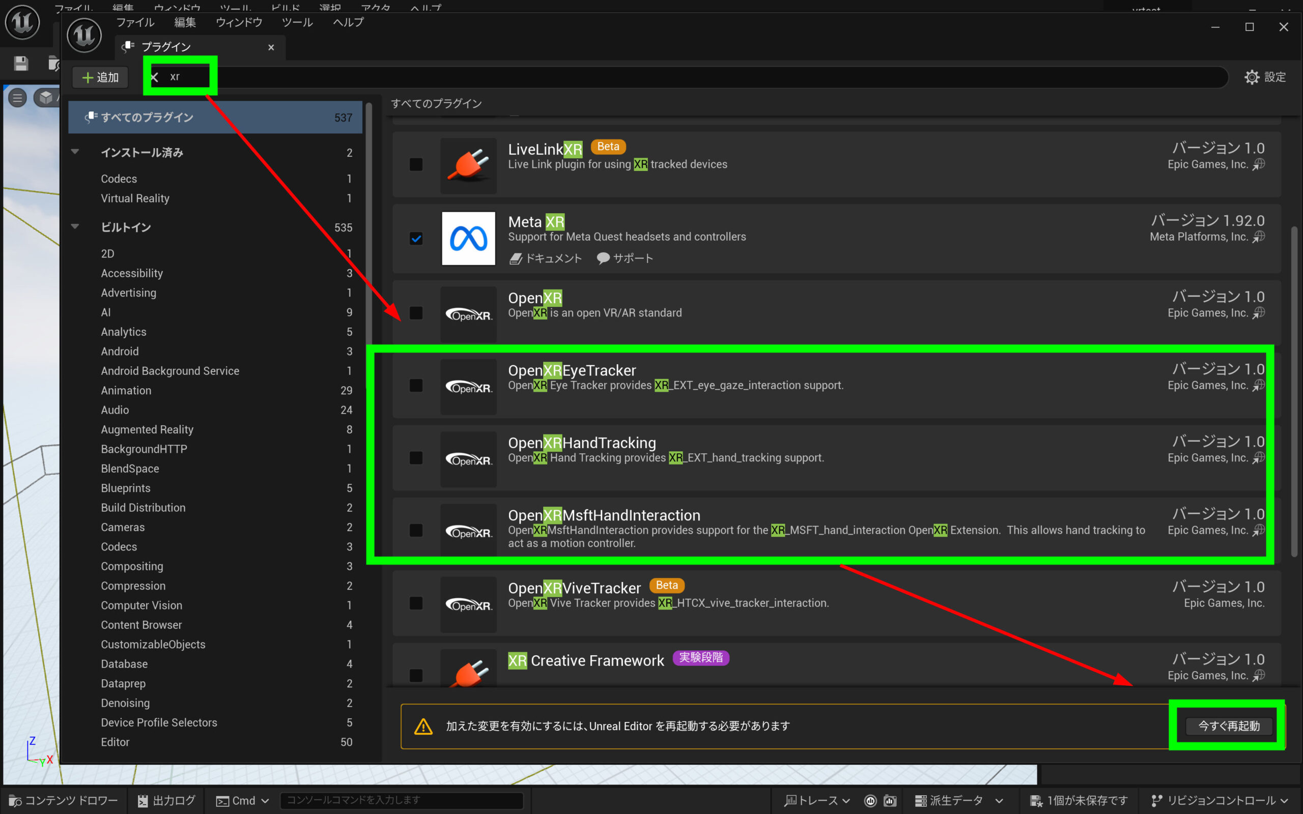Open the ツール menu
1303x814 pixels.
click(x=297, y=22)
